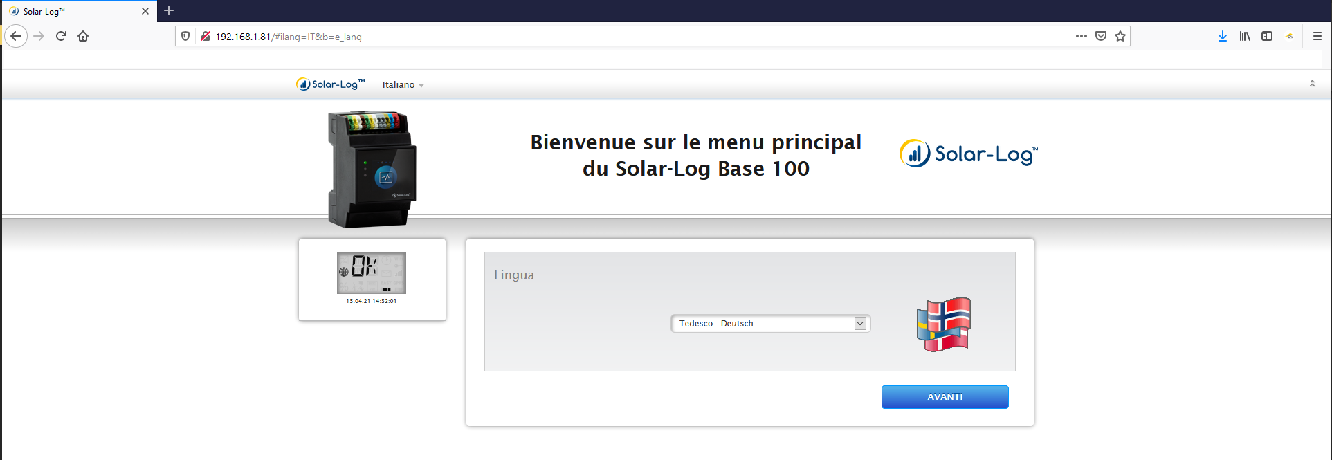
Task: Click the flags icon beside language selector
Action: pos(945,324)
